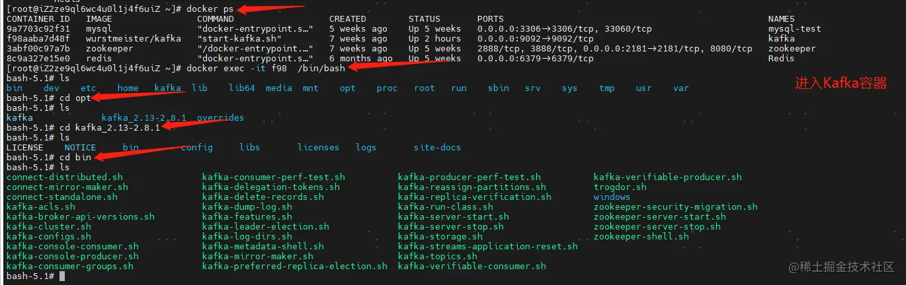Select the "Up 2 hours" status
Image resolution: width=906 pixels, height=285 pixels.
coord(434,38)
